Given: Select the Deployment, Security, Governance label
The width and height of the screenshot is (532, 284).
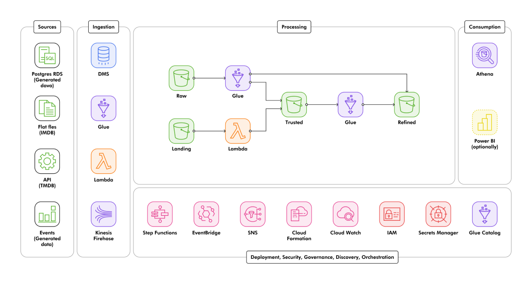Looking at the screenshot, I should [322, 257].
